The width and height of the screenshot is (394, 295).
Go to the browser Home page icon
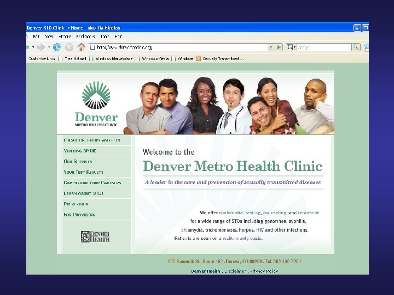pyautogui.click(x=81, y=46)
